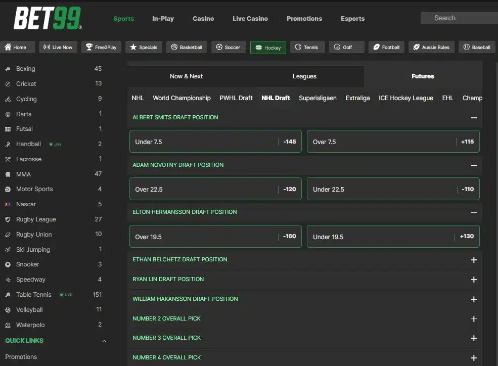
Task: Collapse the Quick Links section chevron
Action: 104,341
